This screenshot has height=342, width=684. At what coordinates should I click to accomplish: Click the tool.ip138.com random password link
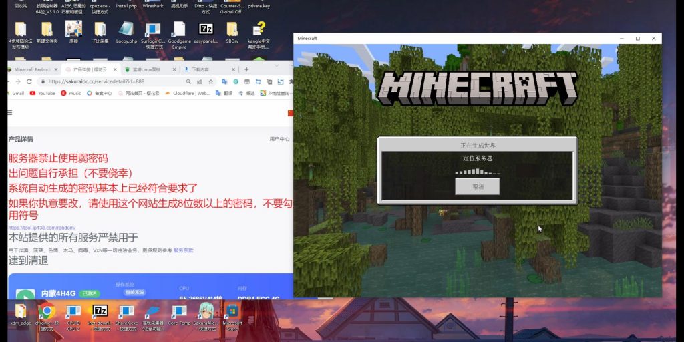coord(42,228)
